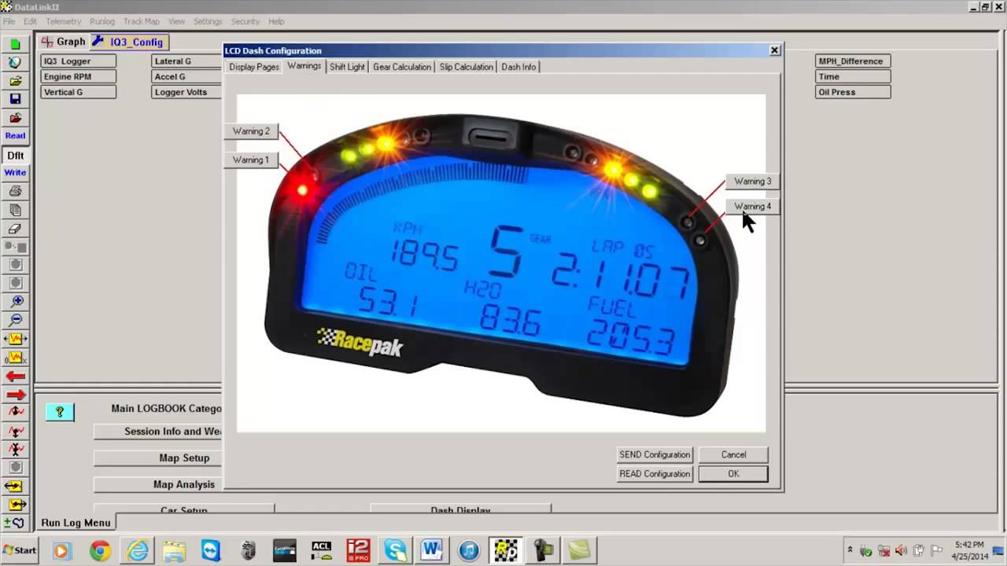Switch to the Graph tab
The height and width of the screenshot is (566, 1007).
pyautogui.click(x=63, y=42)
